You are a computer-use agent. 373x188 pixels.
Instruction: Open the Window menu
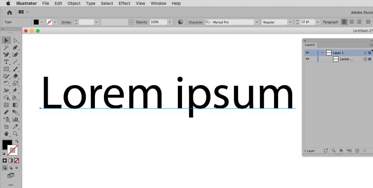click(x=158, y=3)
